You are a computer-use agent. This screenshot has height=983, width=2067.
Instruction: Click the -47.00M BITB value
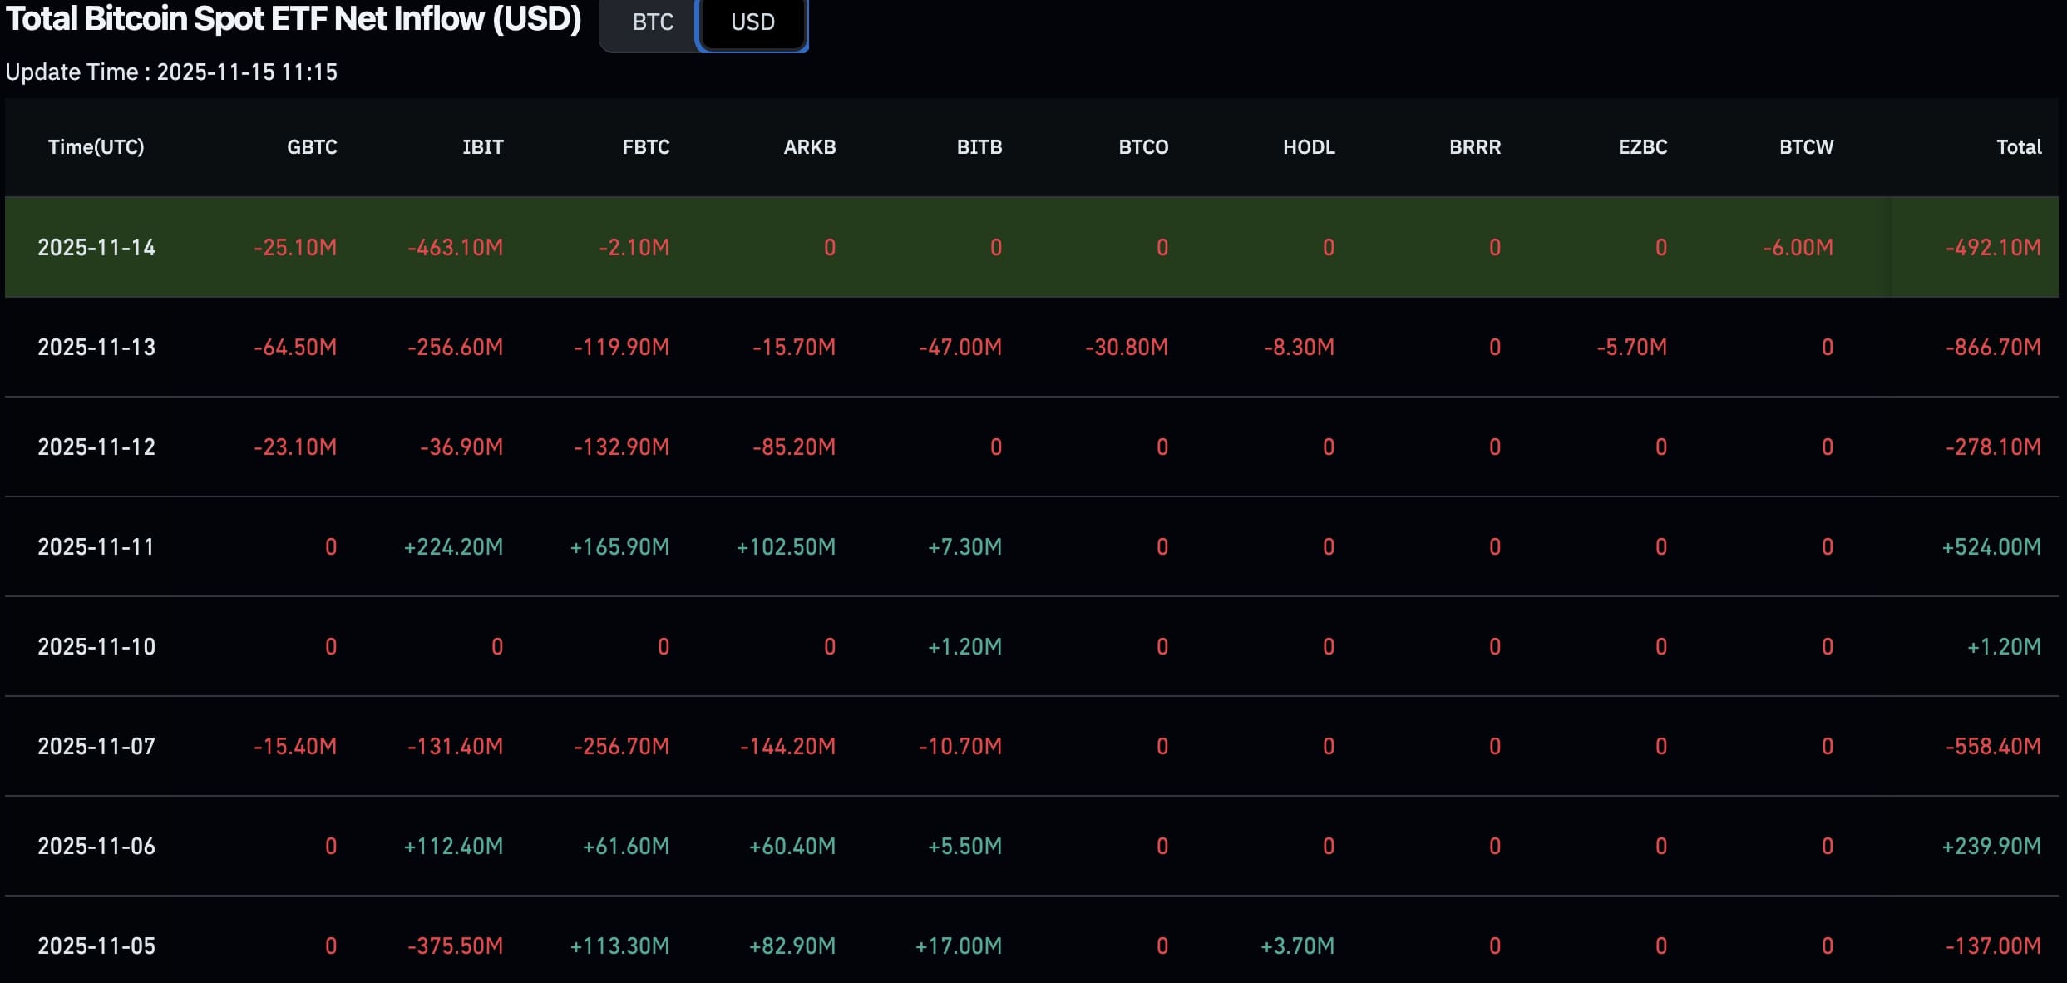click(960, 348)
